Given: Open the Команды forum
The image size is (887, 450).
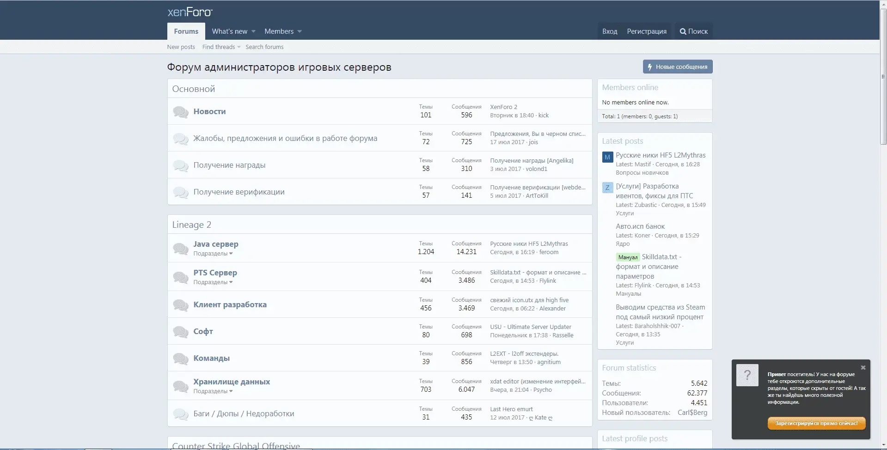Looking at the screenshot, I should point(211,358).
